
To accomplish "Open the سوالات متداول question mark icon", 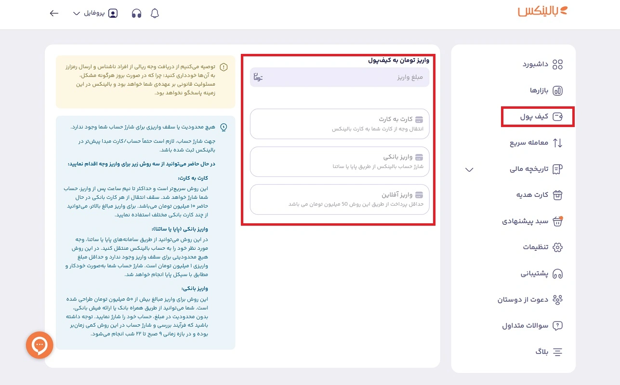I will click(557, 325).
